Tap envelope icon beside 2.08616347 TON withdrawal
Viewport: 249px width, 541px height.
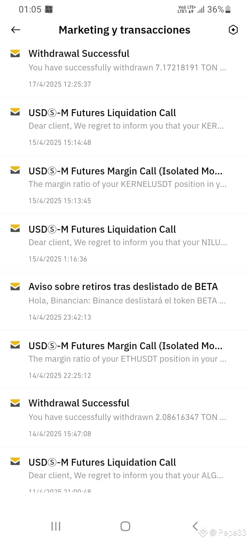(15, 403)
